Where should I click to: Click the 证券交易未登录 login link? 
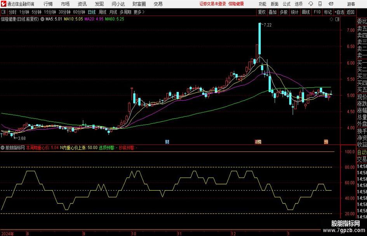coord(213,4)
